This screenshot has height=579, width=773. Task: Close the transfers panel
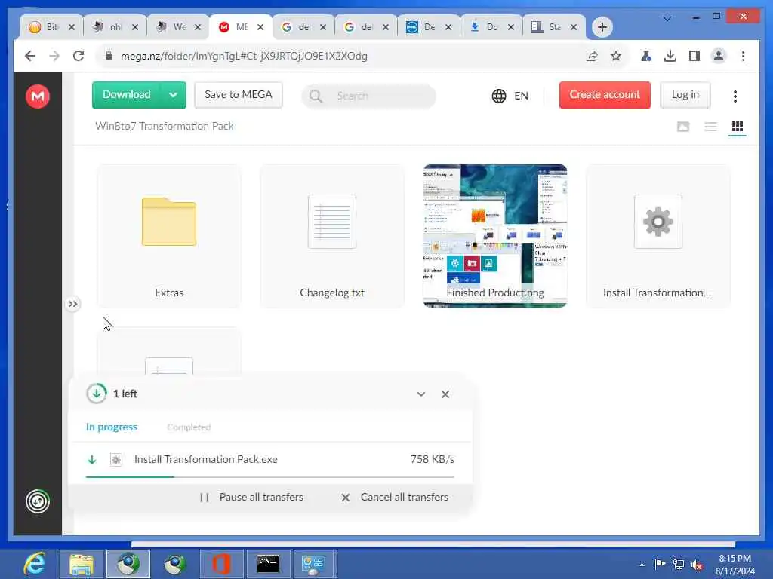pos(445,394)
